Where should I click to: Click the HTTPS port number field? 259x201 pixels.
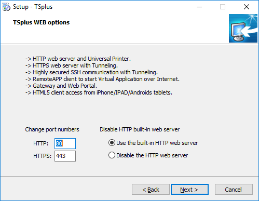[x=65, y=156]
